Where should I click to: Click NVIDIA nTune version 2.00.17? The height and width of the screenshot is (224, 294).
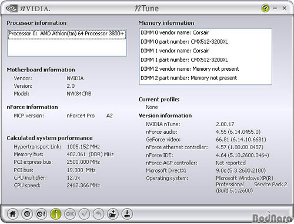click(x=225, y=124)
